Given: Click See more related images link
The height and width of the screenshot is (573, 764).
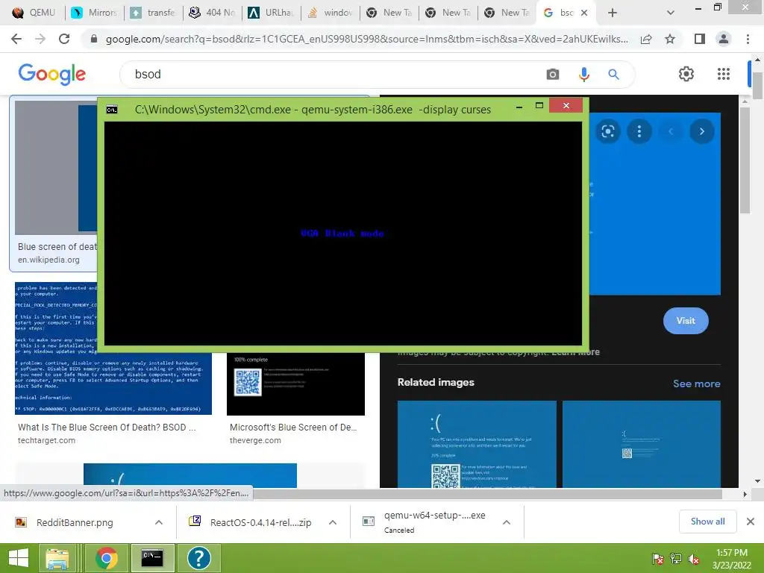Looking at the screenshot, I should (696, 383).
